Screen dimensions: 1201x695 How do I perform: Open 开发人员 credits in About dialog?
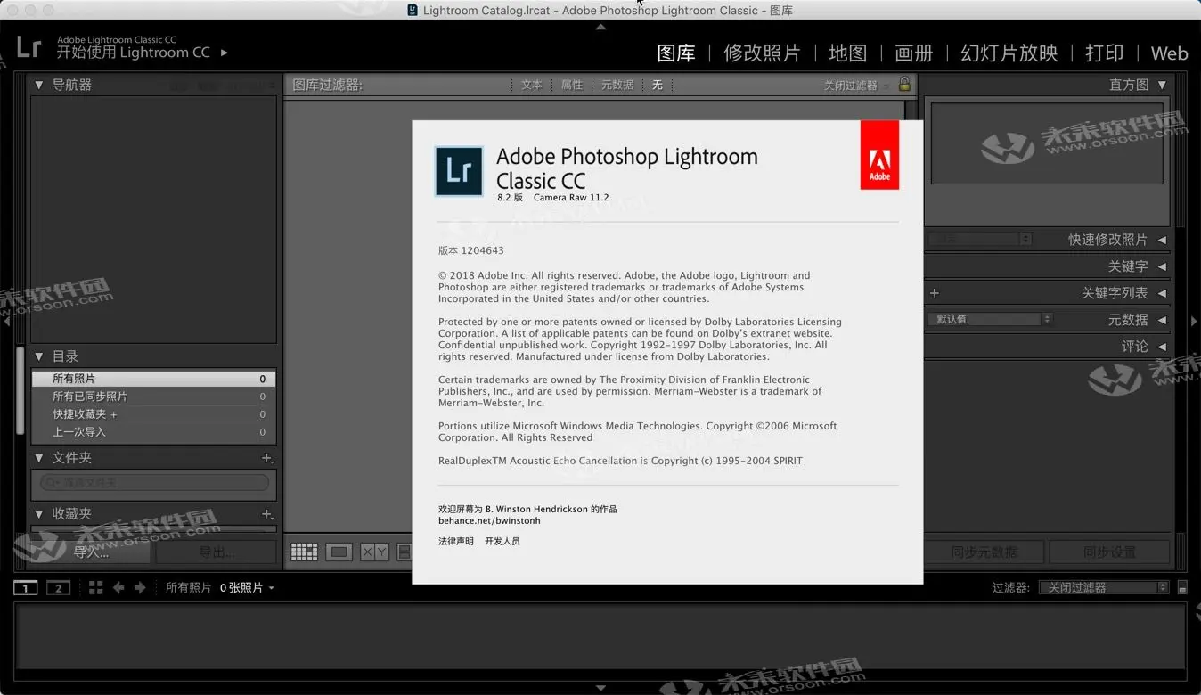[x=502, y=541]
